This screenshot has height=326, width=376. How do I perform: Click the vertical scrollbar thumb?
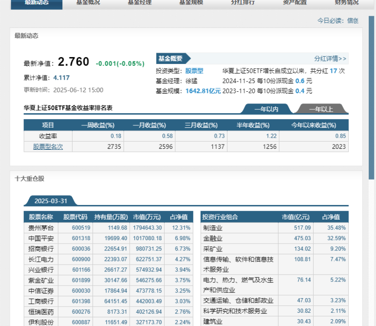(371, 98)
